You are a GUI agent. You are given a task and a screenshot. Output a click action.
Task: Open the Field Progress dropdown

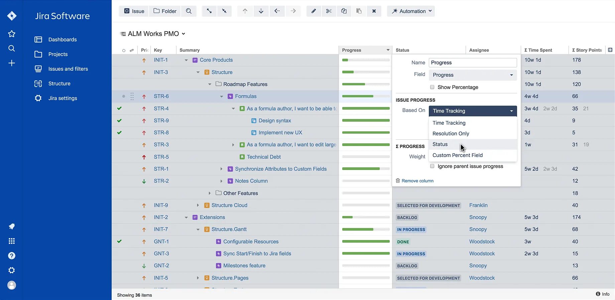(x=473, y=75)
